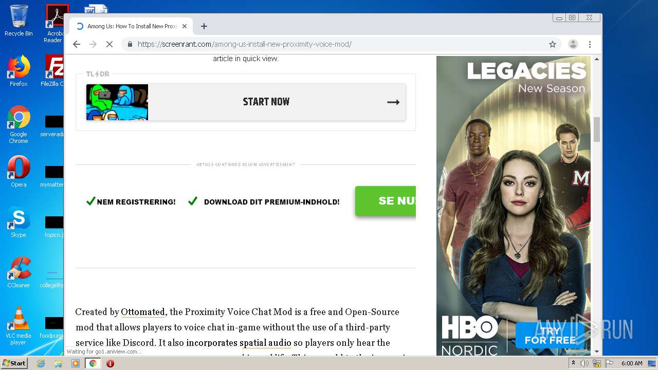Click the page scrollbar thumb
Image resolution: width=658 pixels, height=370 pixels.
pos(597,129)
